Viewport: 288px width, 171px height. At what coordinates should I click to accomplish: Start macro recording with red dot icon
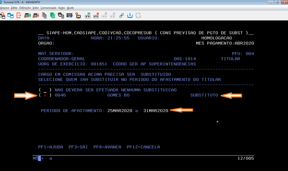coord(96,15)
